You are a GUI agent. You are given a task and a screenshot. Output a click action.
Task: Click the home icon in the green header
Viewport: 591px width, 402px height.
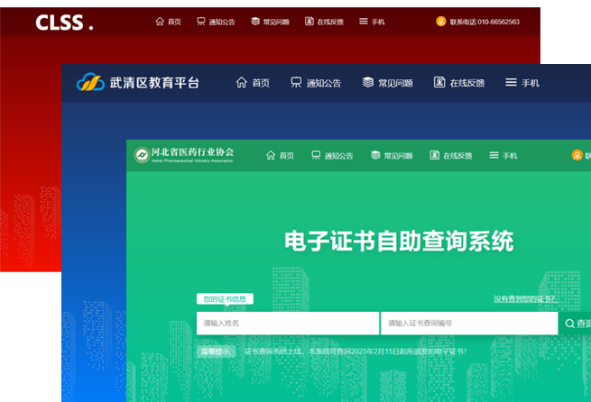tap(271, 155)
